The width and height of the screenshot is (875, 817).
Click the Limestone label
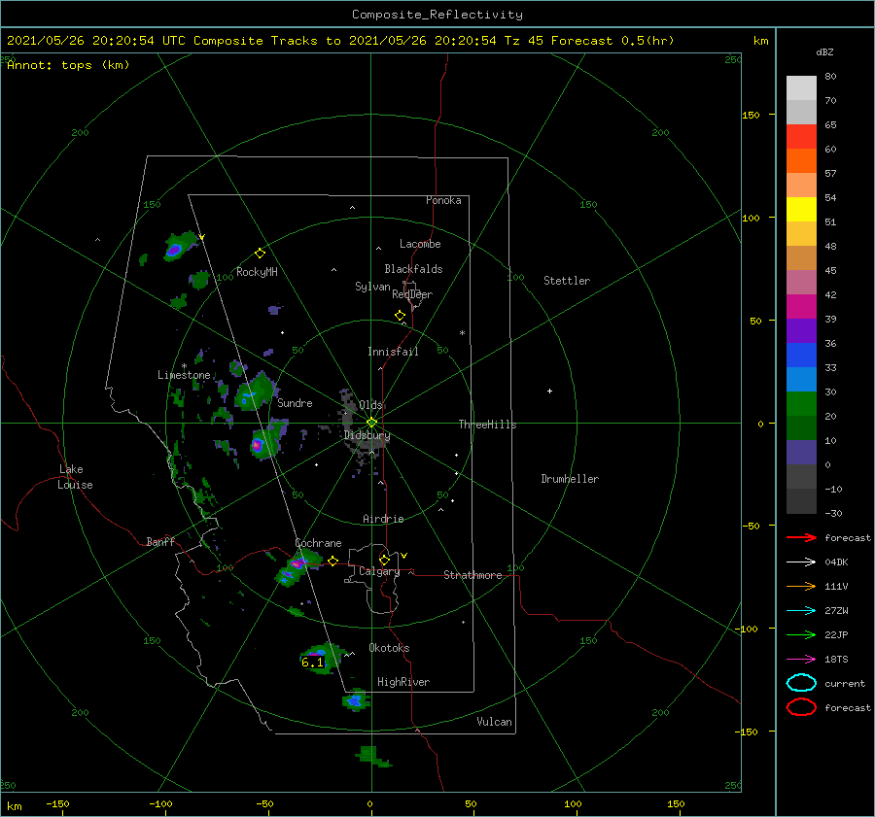(x=184, y=375)
